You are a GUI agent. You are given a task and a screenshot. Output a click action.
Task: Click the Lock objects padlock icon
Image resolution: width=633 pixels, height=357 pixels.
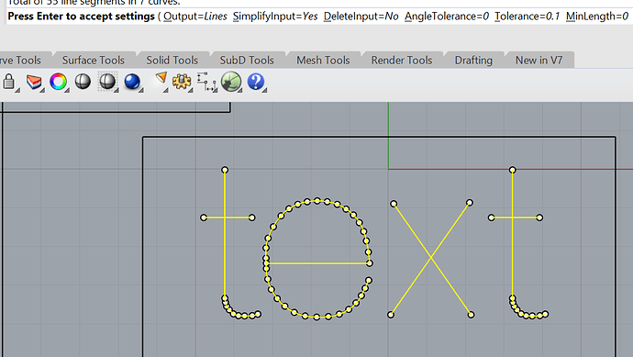click(9, 82)
